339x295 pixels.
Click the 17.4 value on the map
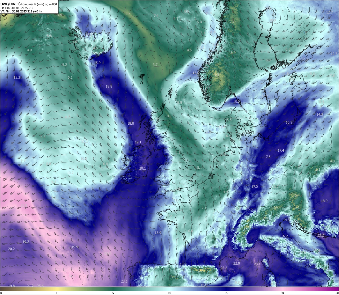(281, 150)
